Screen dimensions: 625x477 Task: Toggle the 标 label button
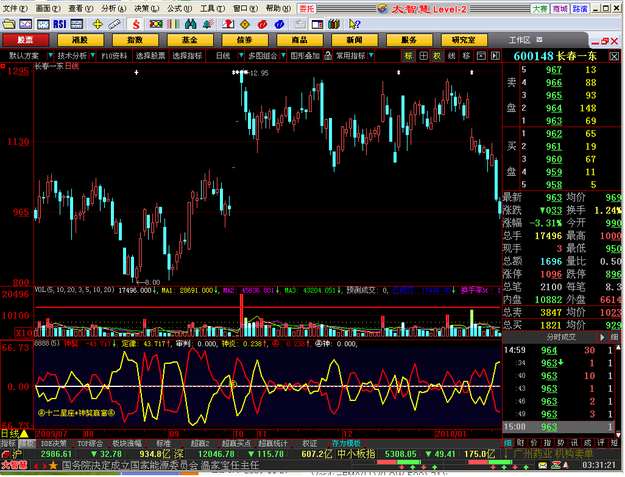coord(408,56)
